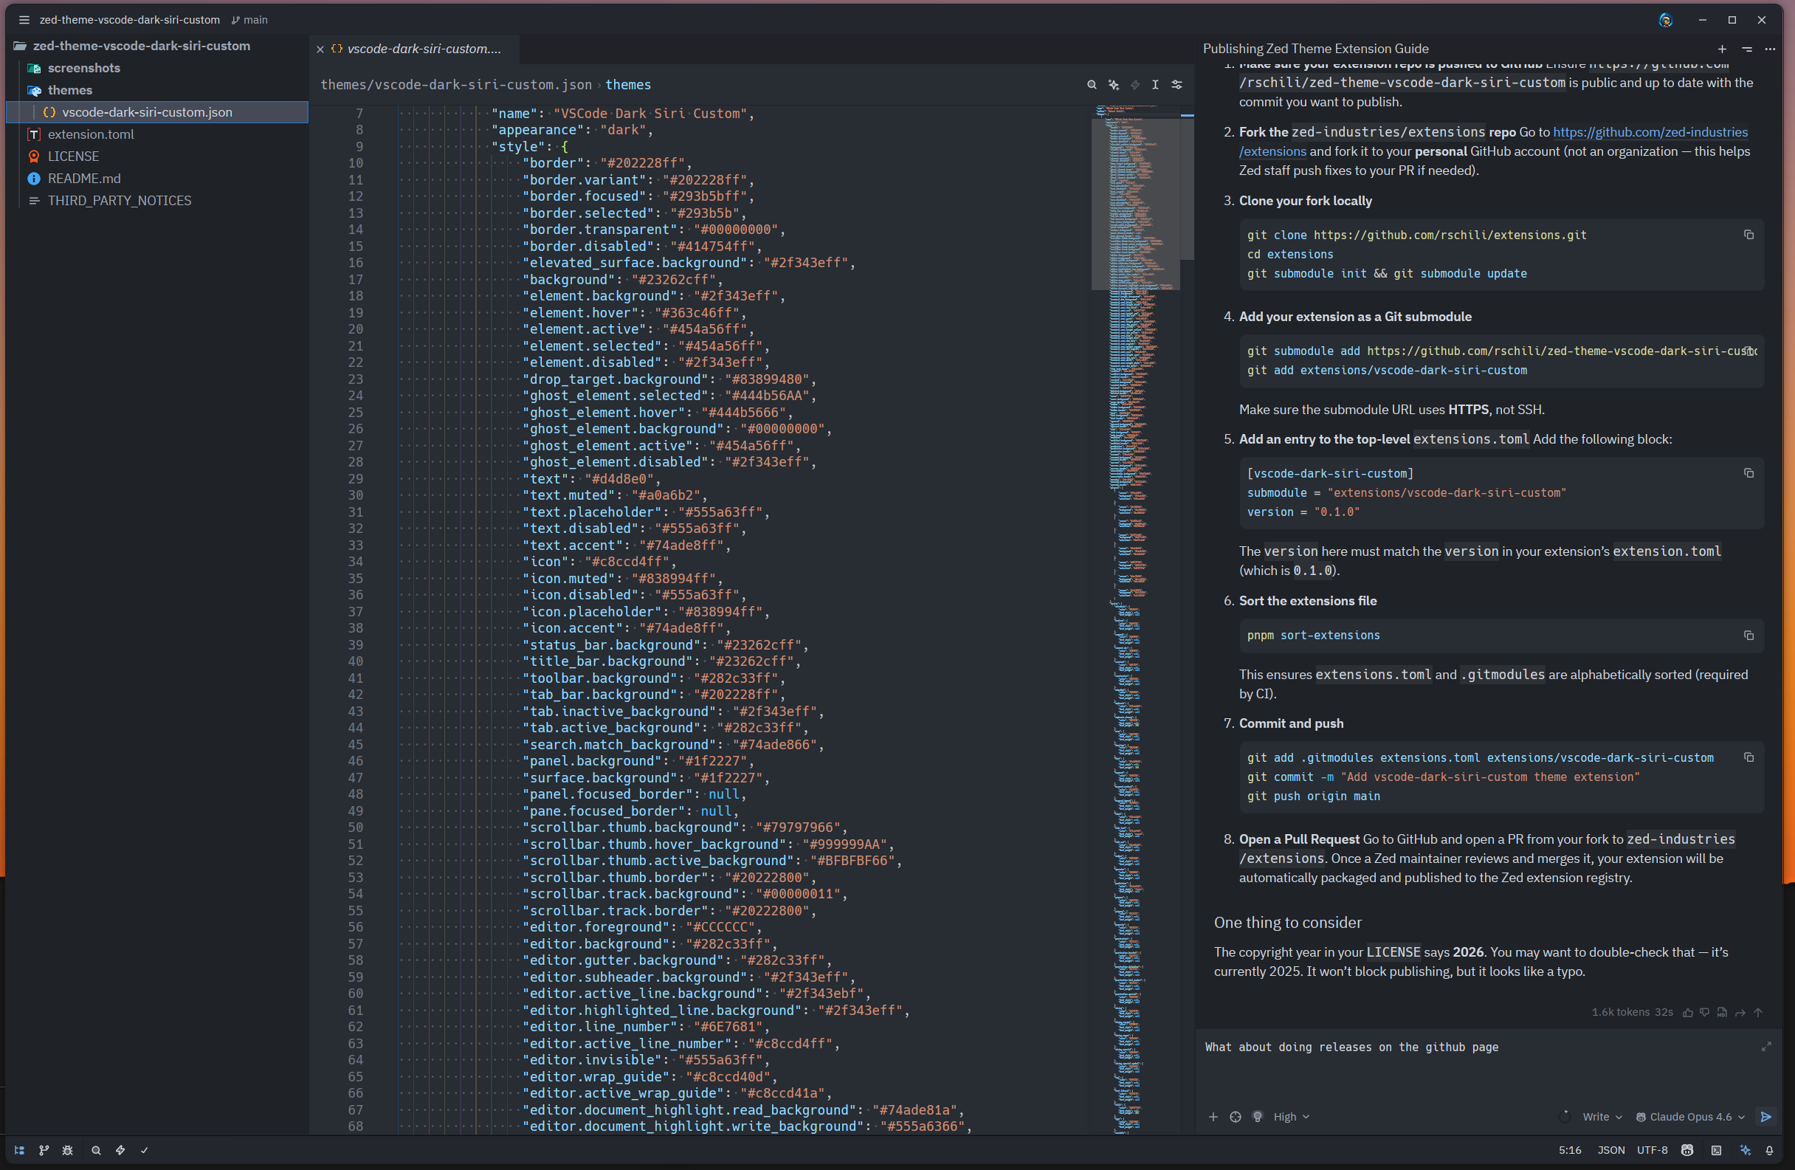This screenshot has width=1795, height=1170.
Task: Click the diagnostics checkmark icon
Action: click(144, 1150)
